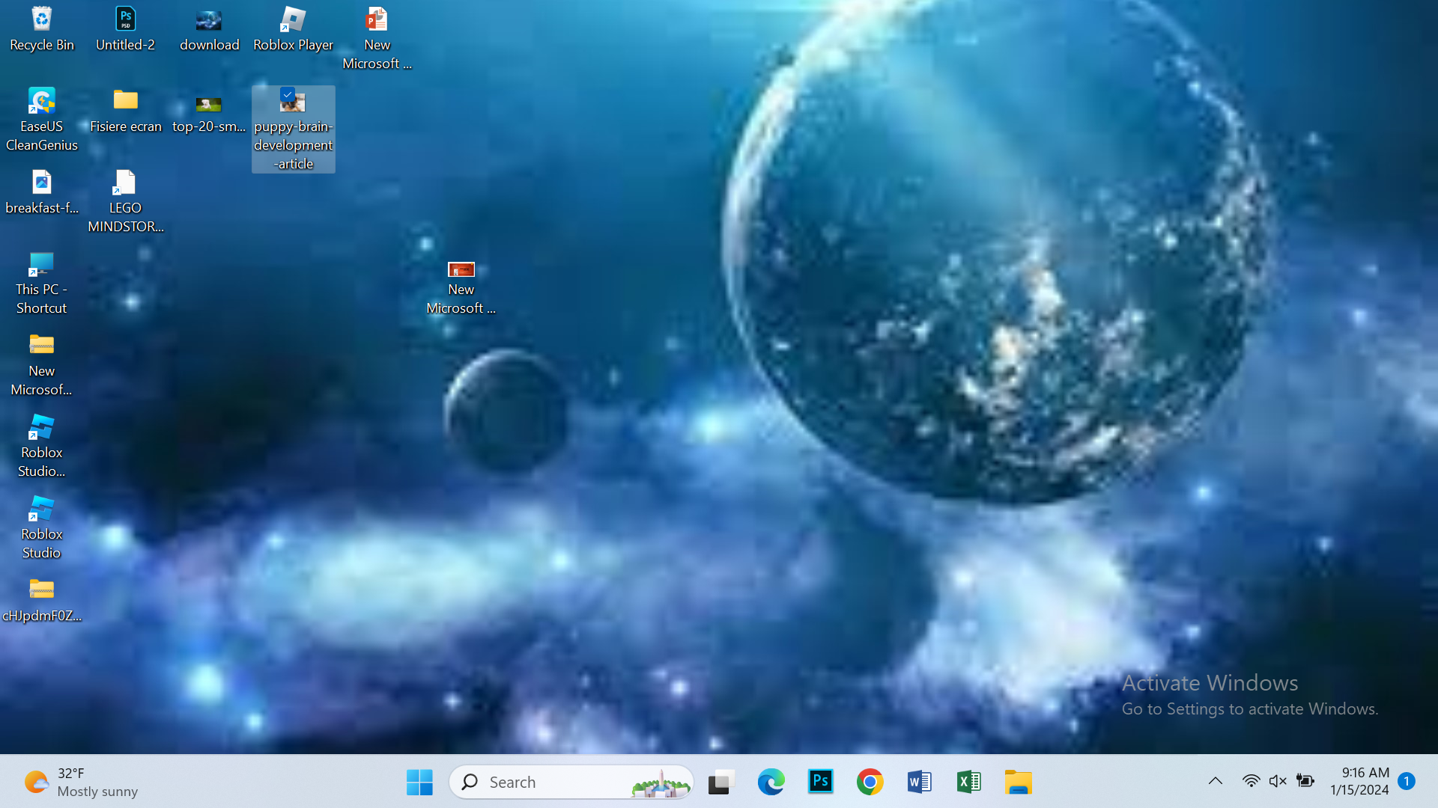Select the Roblox Studio... shortcut icon

pyautogui.click(x=42, y=447)
